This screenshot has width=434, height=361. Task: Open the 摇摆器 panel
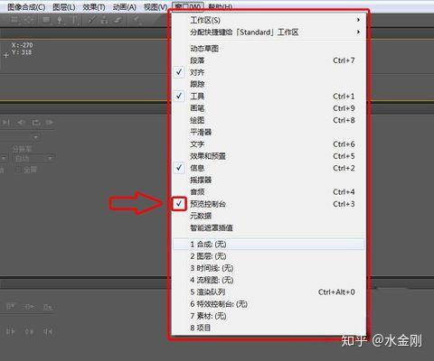pyautogui.click(x=269, y=180)
